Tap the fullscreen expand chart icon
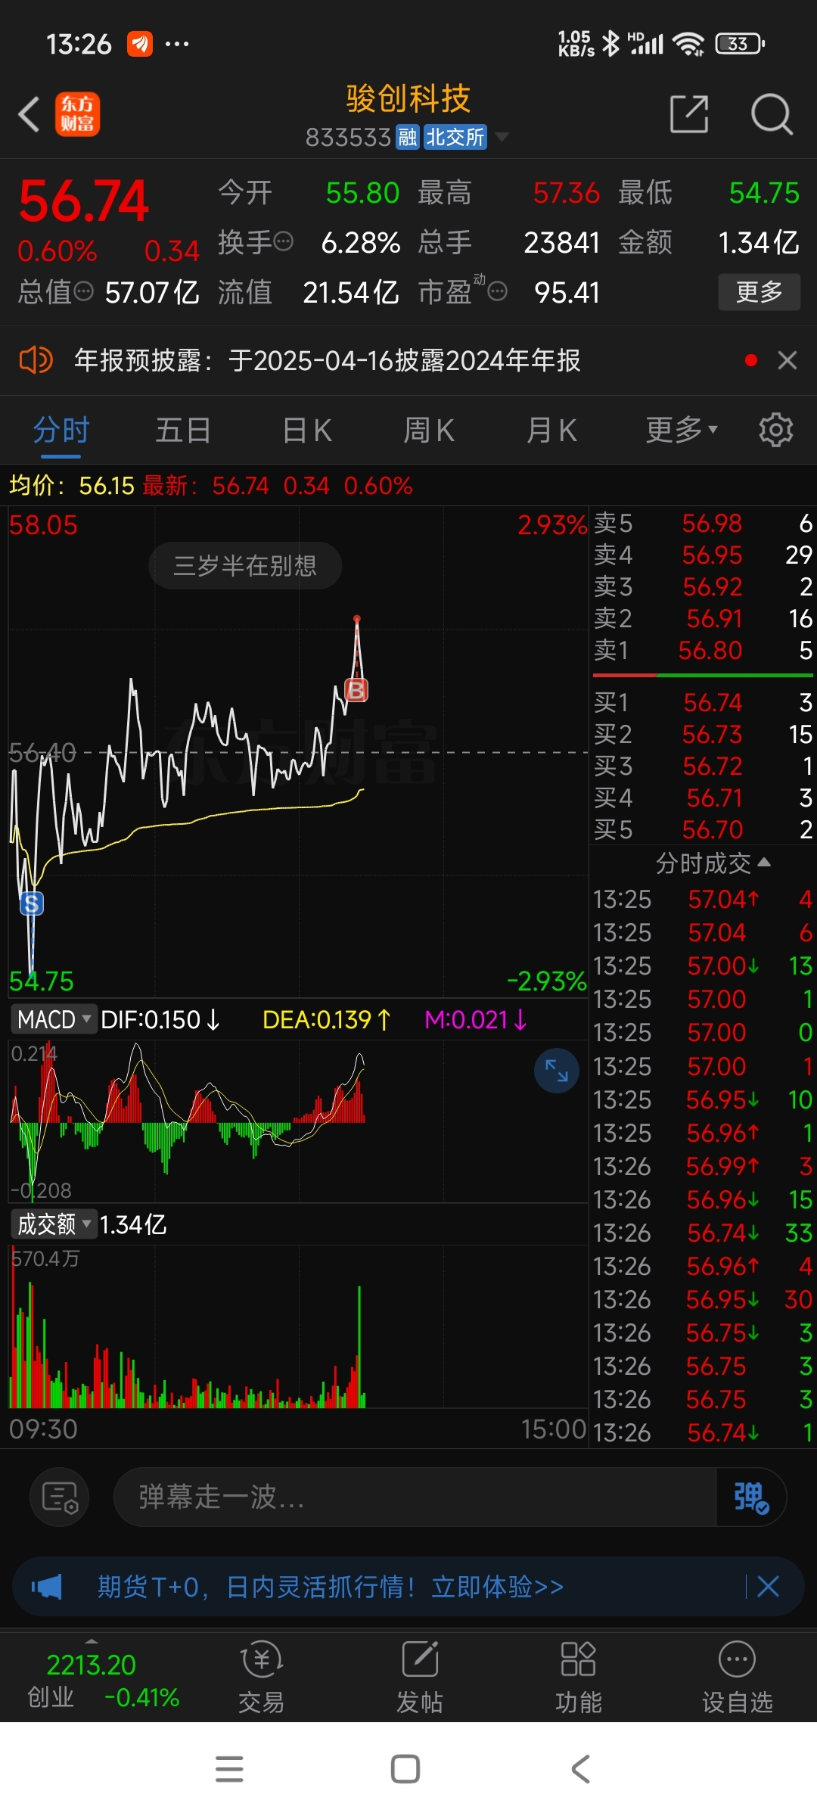 click(x=557, y=1071)
